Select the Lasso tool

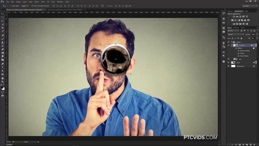[x=2, y=21]
